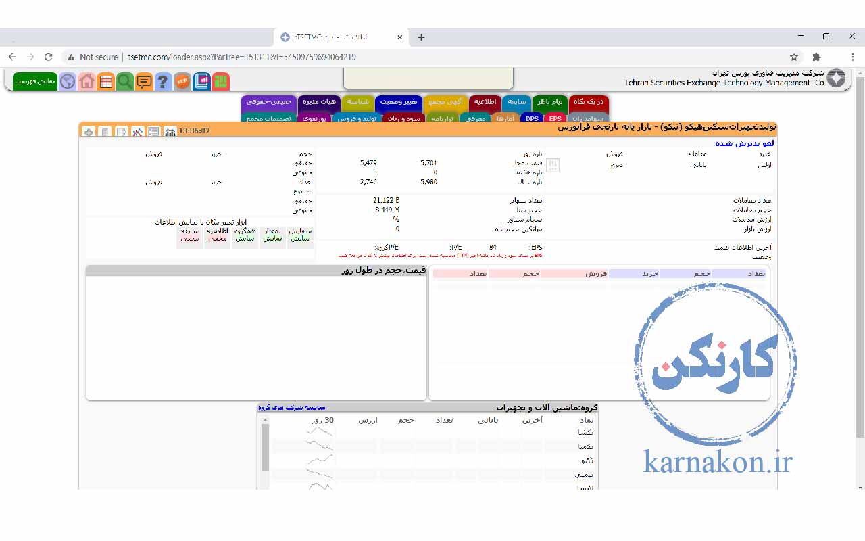Click the ارزش column header in group table
Viewport: 865px width, 541px height.
368,420
